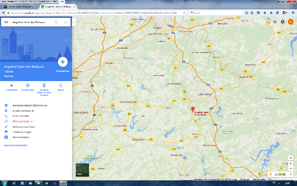Click the Windows Start orb

pyautogui.click(x=4, y=183)
